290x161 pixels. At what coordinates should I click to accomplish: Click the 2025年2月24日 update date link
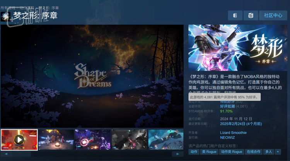pyautogui.click(x=241, y=124)
